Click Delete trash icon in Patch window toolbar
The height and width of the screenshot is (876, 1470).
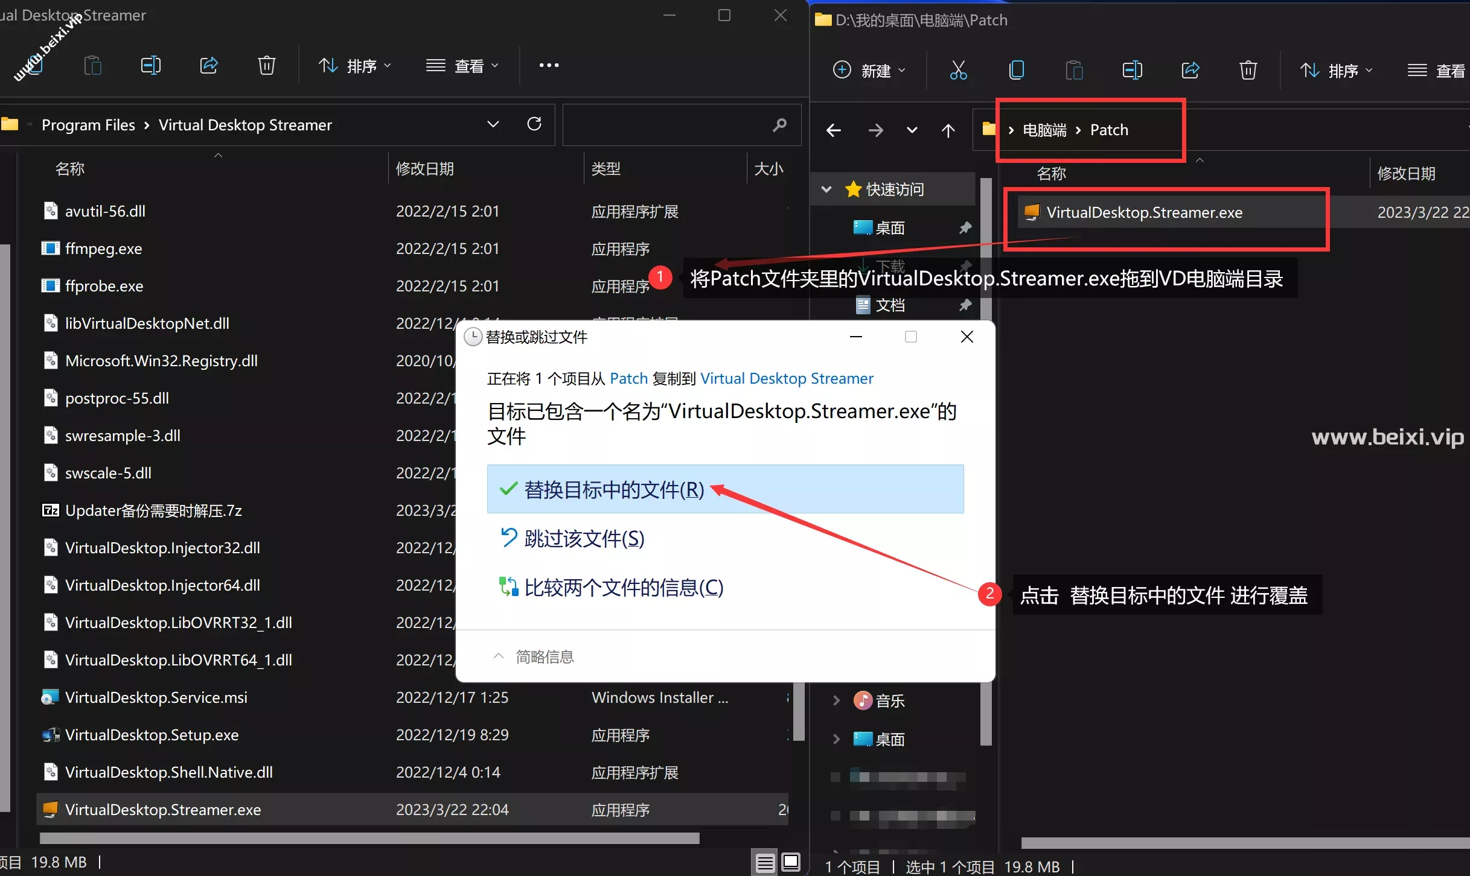pos(1248,70)
